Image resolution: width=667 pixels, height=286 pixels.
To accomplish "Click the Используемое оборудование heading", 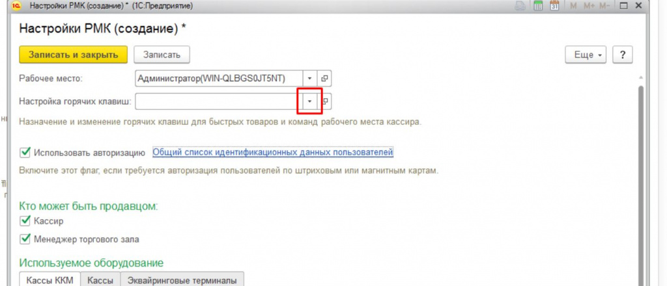I will coord(91,263).
